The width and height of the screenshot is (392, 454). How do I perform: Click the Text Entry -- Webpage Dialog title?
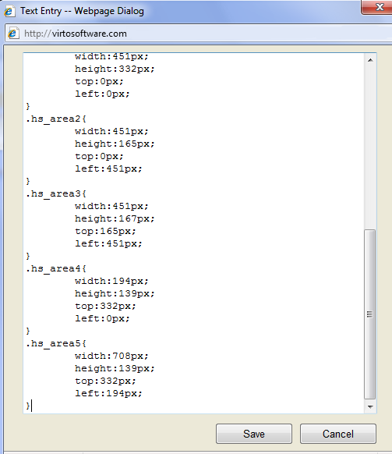[82, 11]
